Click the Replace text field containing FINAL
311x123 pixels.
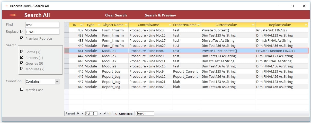42,32
